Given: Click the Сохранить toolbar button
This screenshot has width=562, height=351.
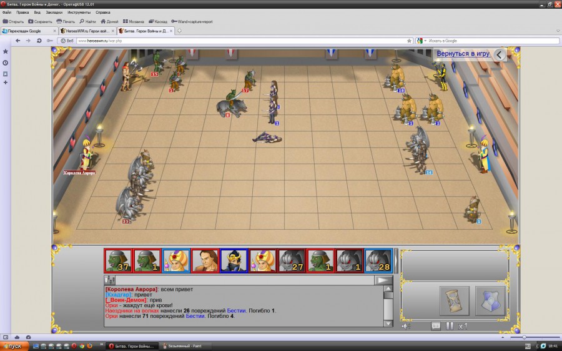Looking at the screenshot, I should pyautogui.click(x=40, y=21).
